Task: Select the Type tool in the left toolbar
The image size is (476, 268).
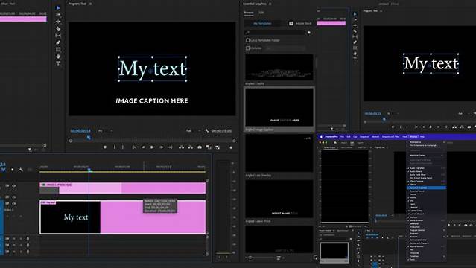Action: 58,63
